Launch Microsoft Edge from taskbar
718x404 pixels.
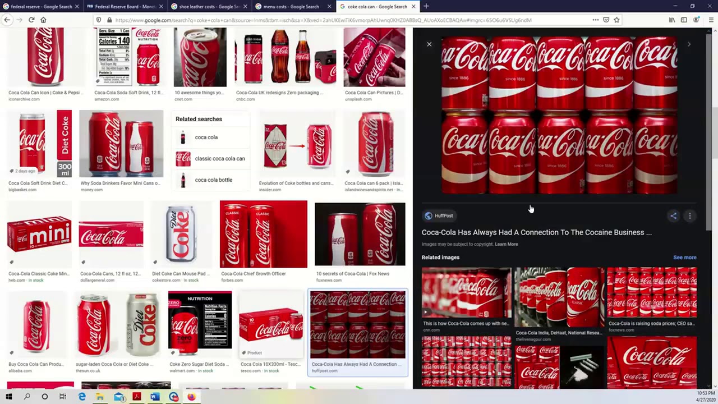(x=82, y=397)
